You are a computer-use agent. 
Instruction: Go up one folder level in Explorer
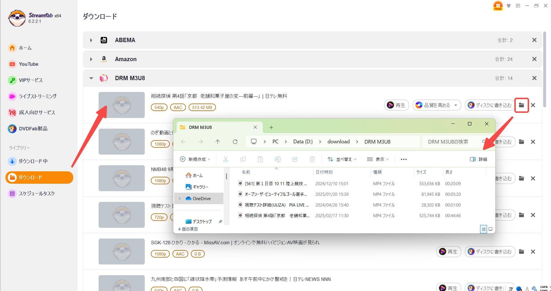pos(218,142)
